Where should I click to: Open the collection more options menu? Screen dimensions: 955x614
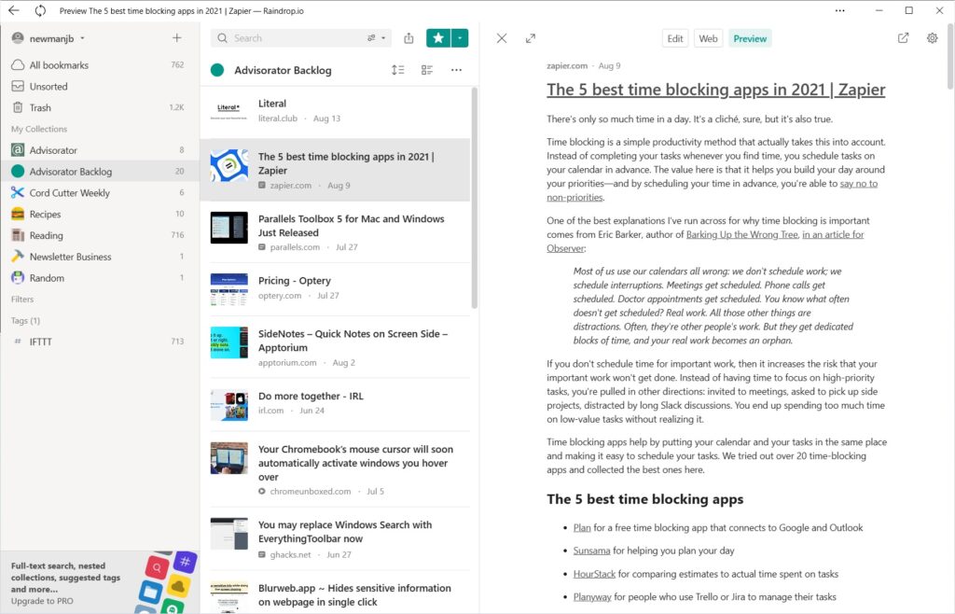pos(456,70)
